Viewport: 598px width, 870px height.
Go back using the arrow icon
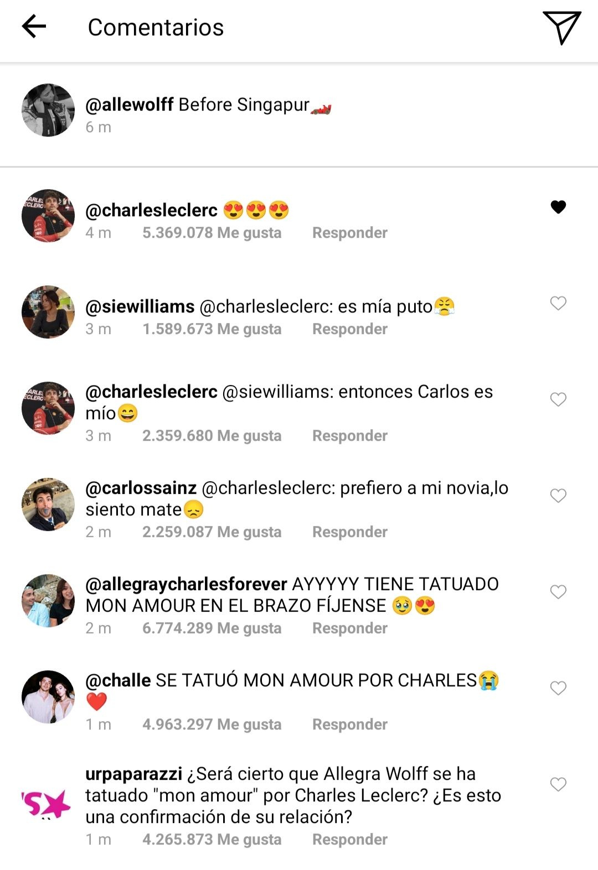(x=34, y=27)
